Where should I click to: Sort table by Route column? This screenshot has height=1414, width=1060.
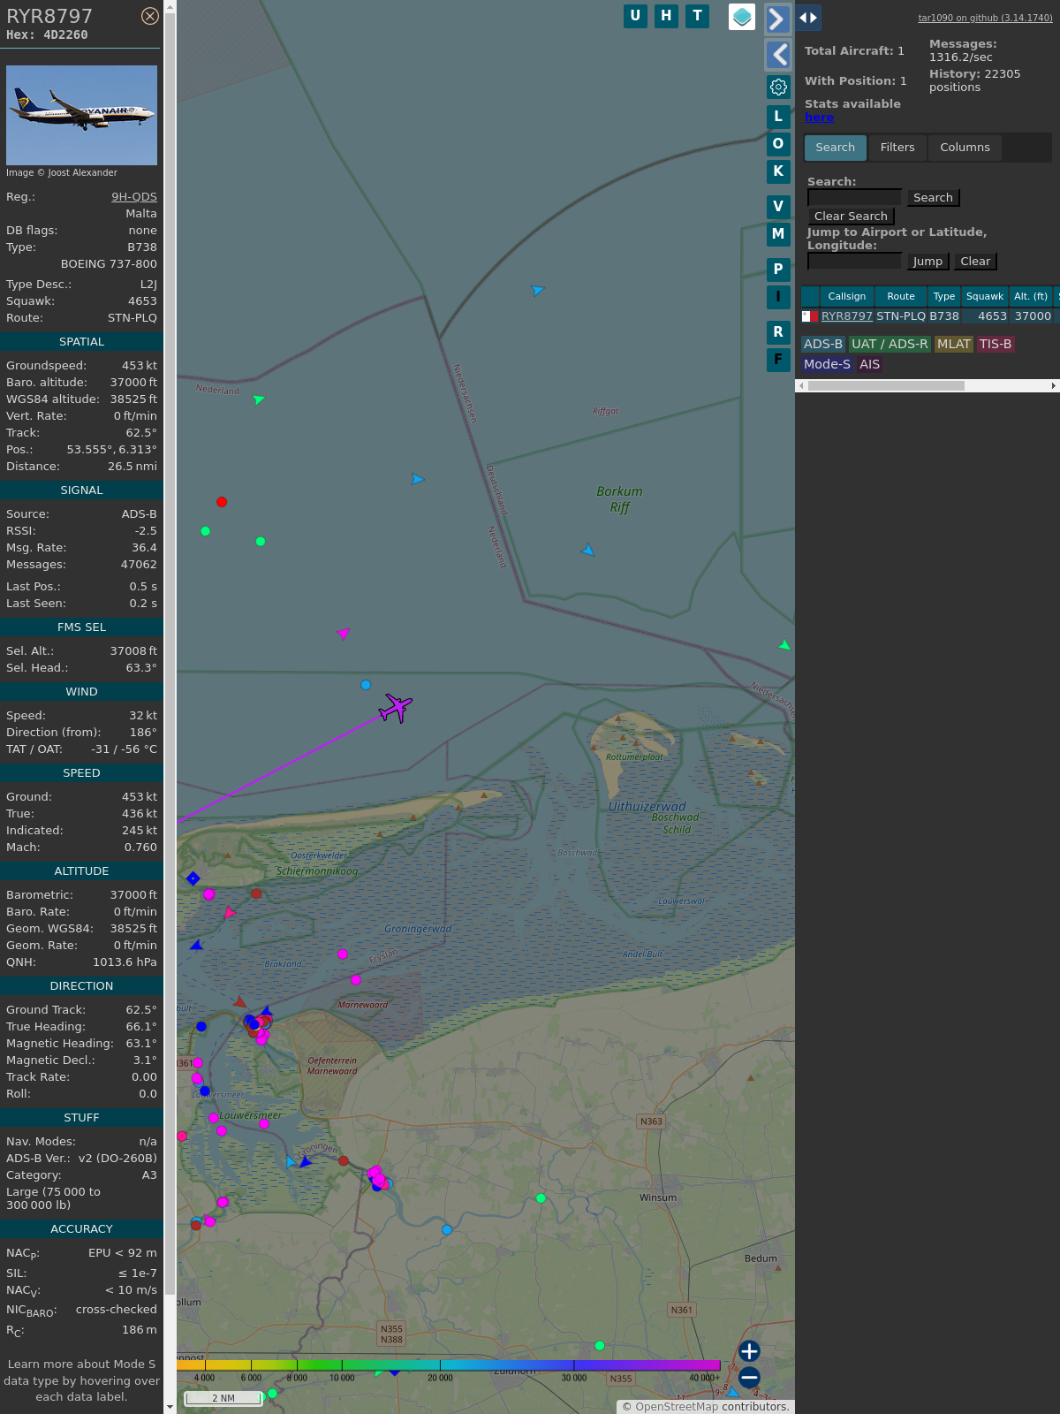pos(901,297)
